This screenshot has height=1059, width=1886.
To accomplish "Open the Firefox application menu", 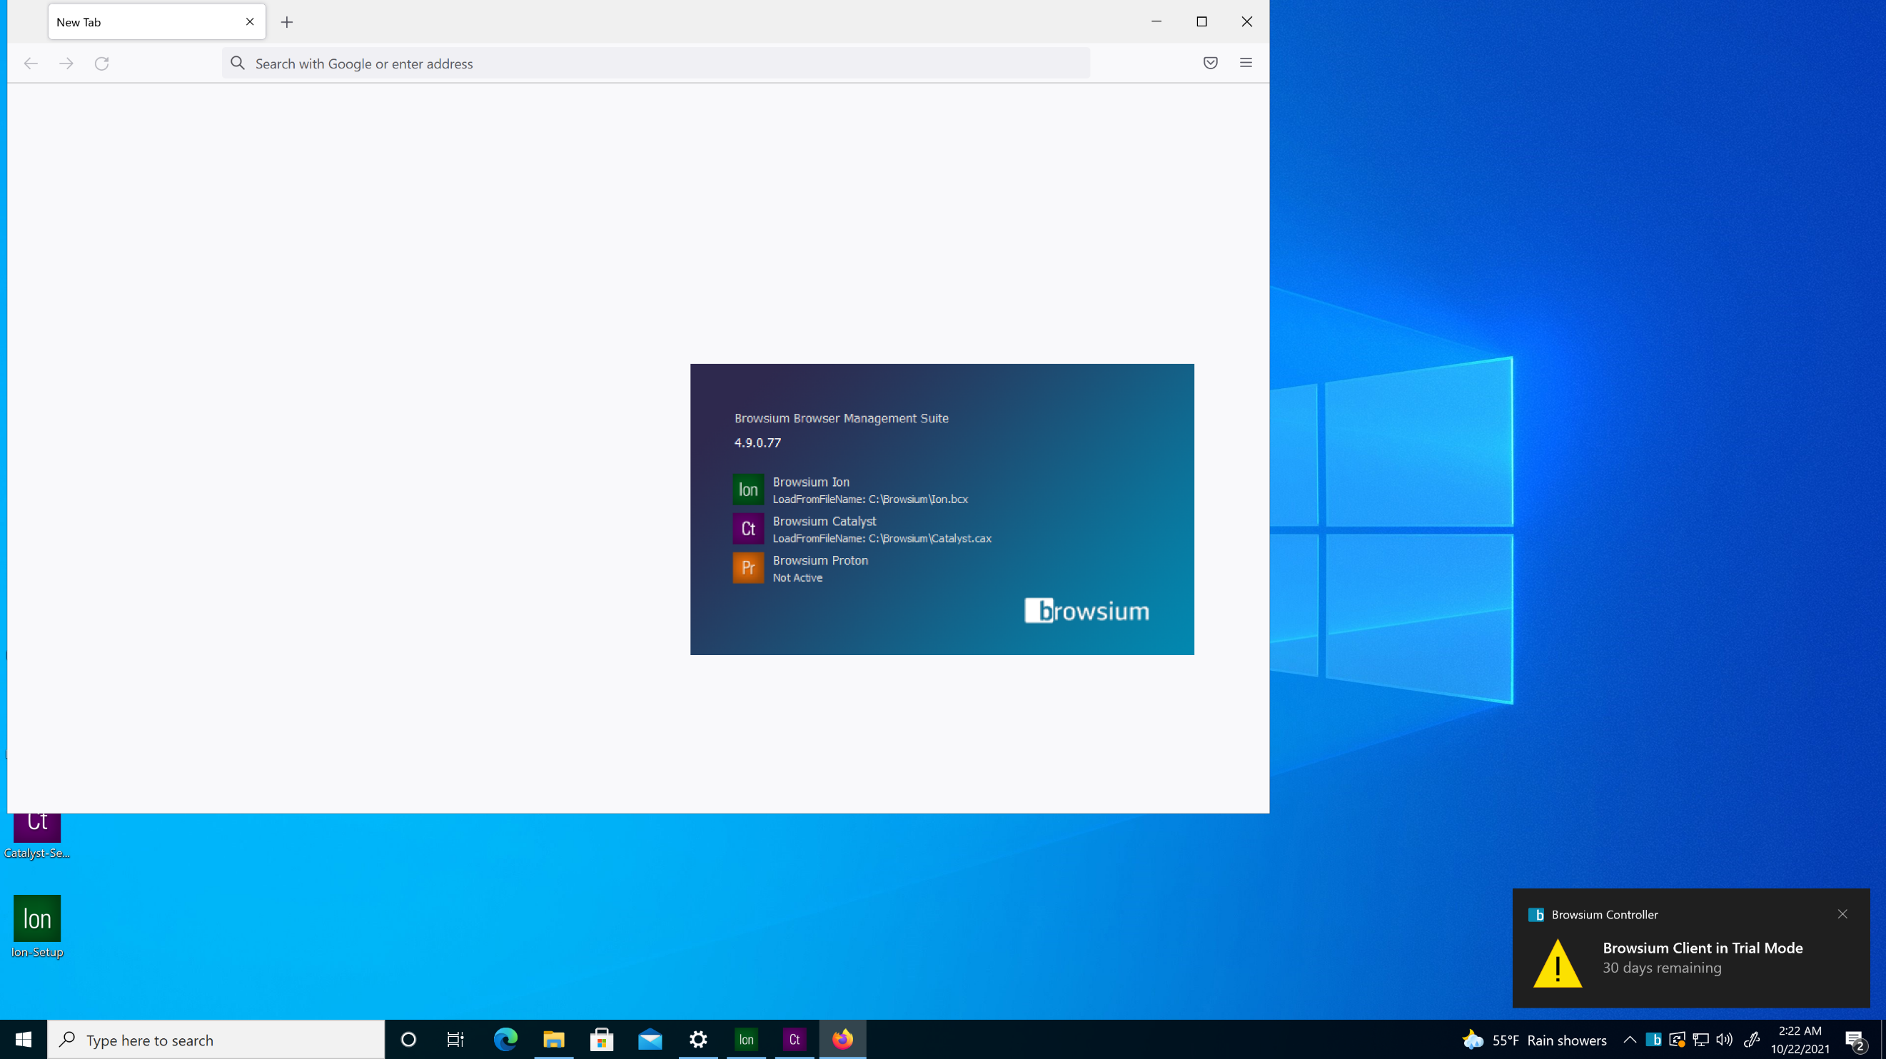I will pos(1246,63).
